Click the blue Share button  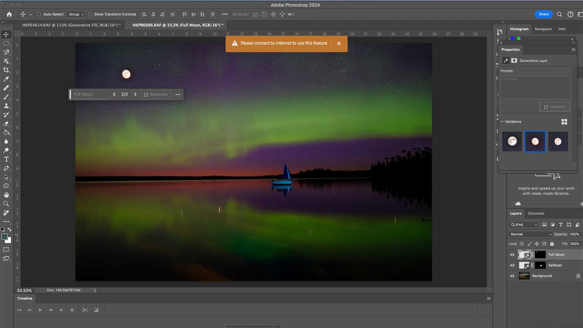pyautogui.click(x=543, y=14)
